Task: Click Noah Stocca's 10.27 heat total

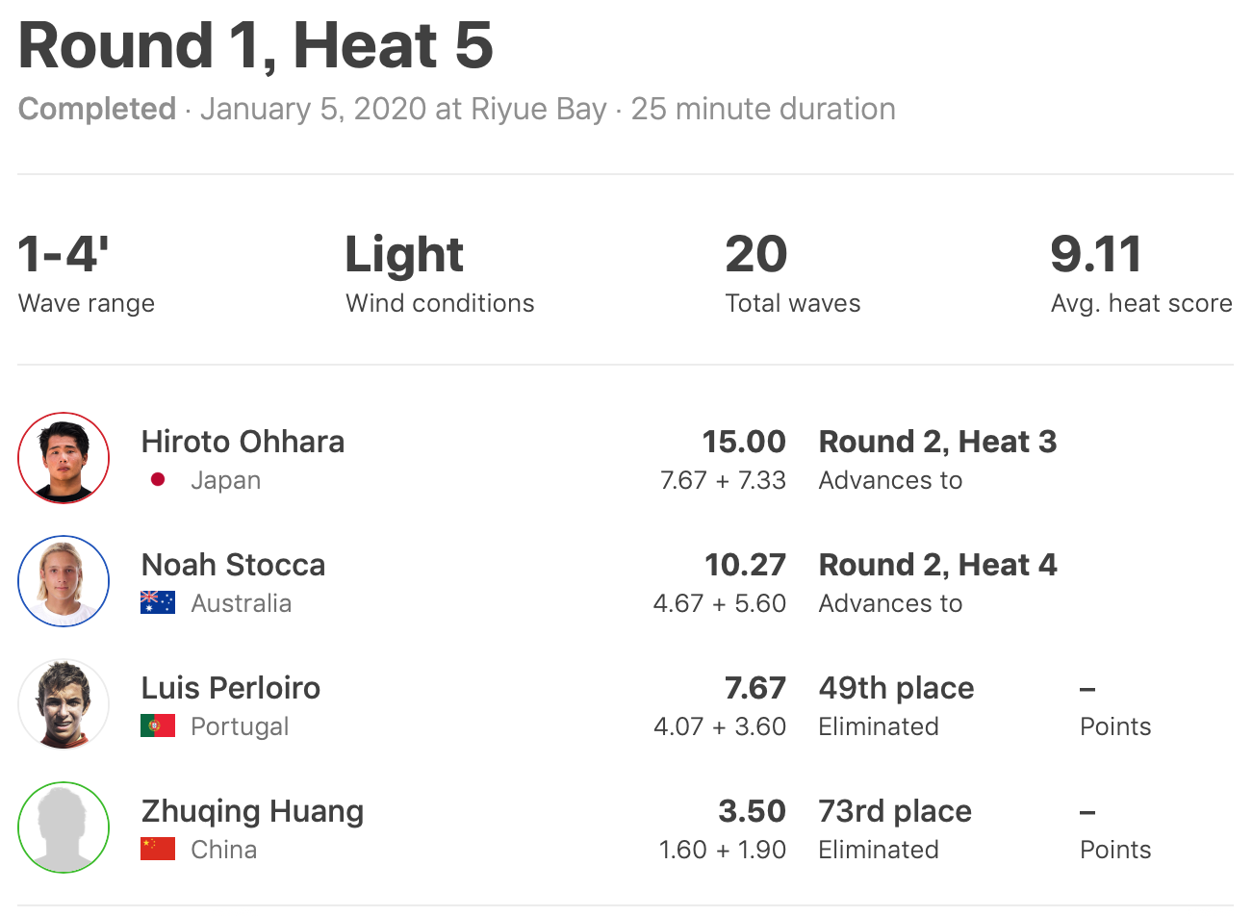Action: (745, 565)
